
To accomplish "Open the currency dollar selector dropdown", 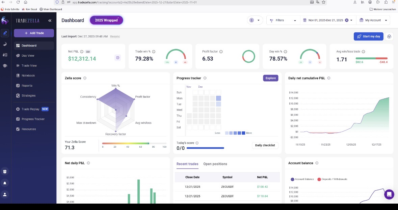I will pyautogui.click(x=255, y=20).
